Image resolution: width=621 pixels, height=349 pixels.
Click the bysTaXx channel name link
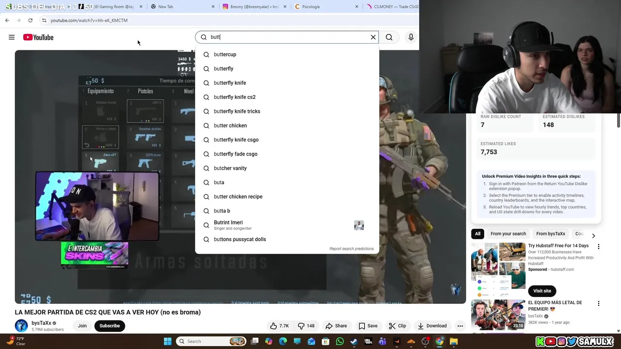41,323
